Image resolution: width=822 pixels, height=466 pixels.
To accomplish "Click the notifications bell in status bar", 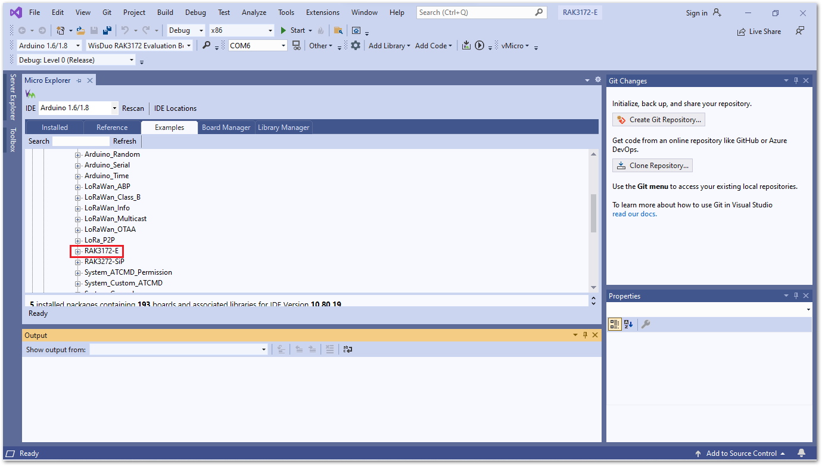I will click(801, 453).
